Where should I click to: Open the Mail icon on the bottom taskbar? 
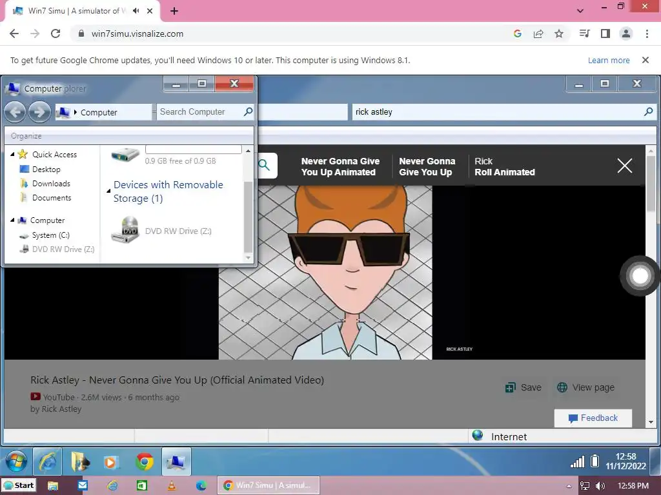[83, 485]
